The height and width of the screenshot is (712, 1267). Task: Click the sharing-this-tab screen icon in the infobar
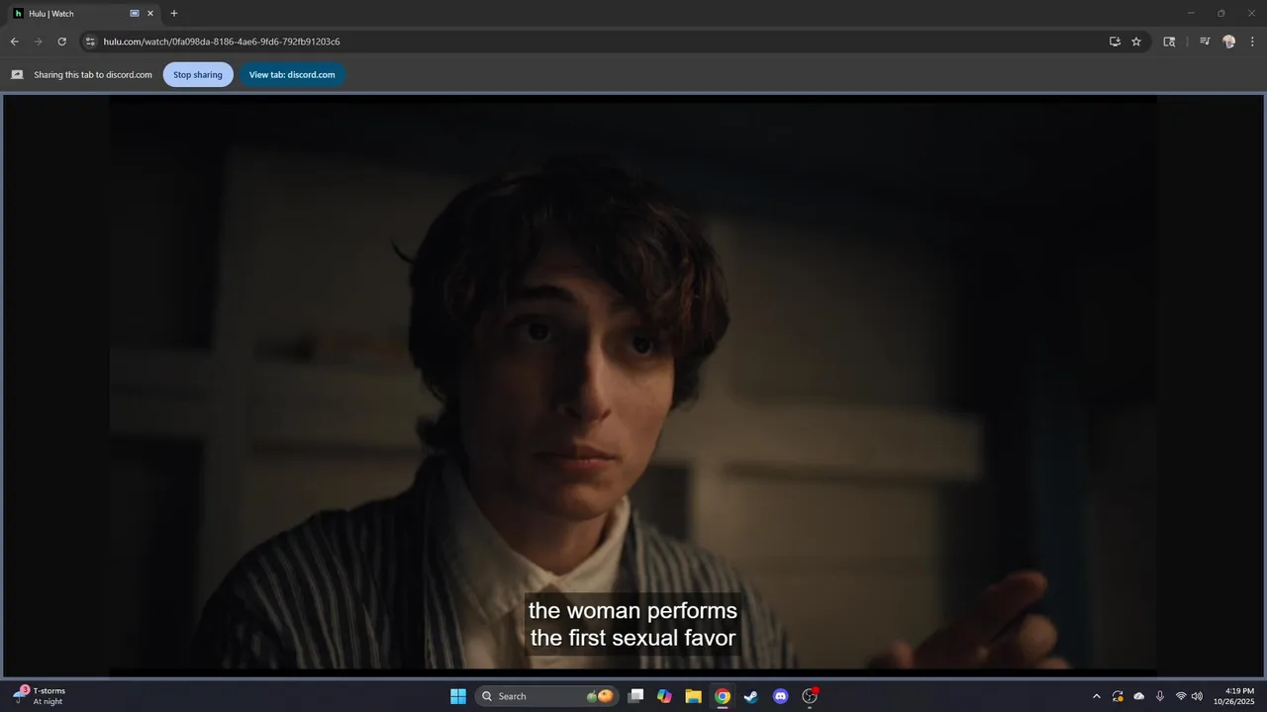point(17,74)
